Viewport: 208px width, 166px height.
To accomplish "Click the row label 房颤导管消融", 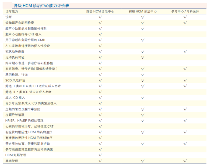I will 15,115.
